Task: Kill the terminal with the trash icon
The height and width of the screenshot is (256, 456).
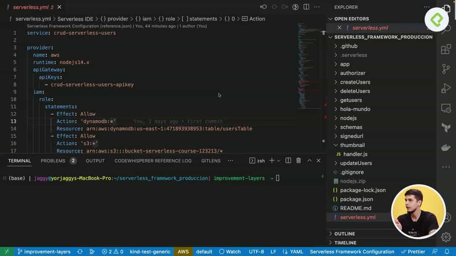Action: (x=299, y=160)
